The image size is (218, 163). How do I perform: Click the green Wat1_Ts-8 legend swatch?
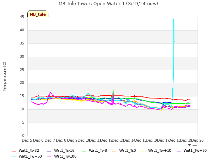[x=84, y=151]
